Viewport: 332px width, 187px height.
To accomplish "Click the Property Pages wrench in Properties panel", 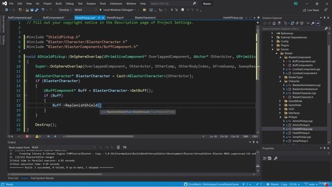I will (x=275, y=158).
